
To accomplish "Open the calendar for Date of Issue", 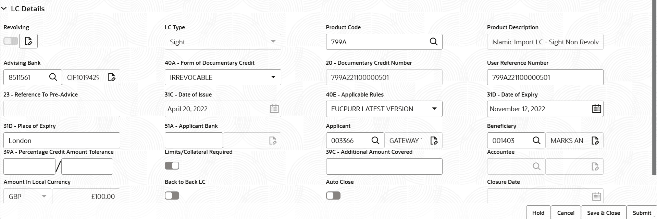I will 274,108.
